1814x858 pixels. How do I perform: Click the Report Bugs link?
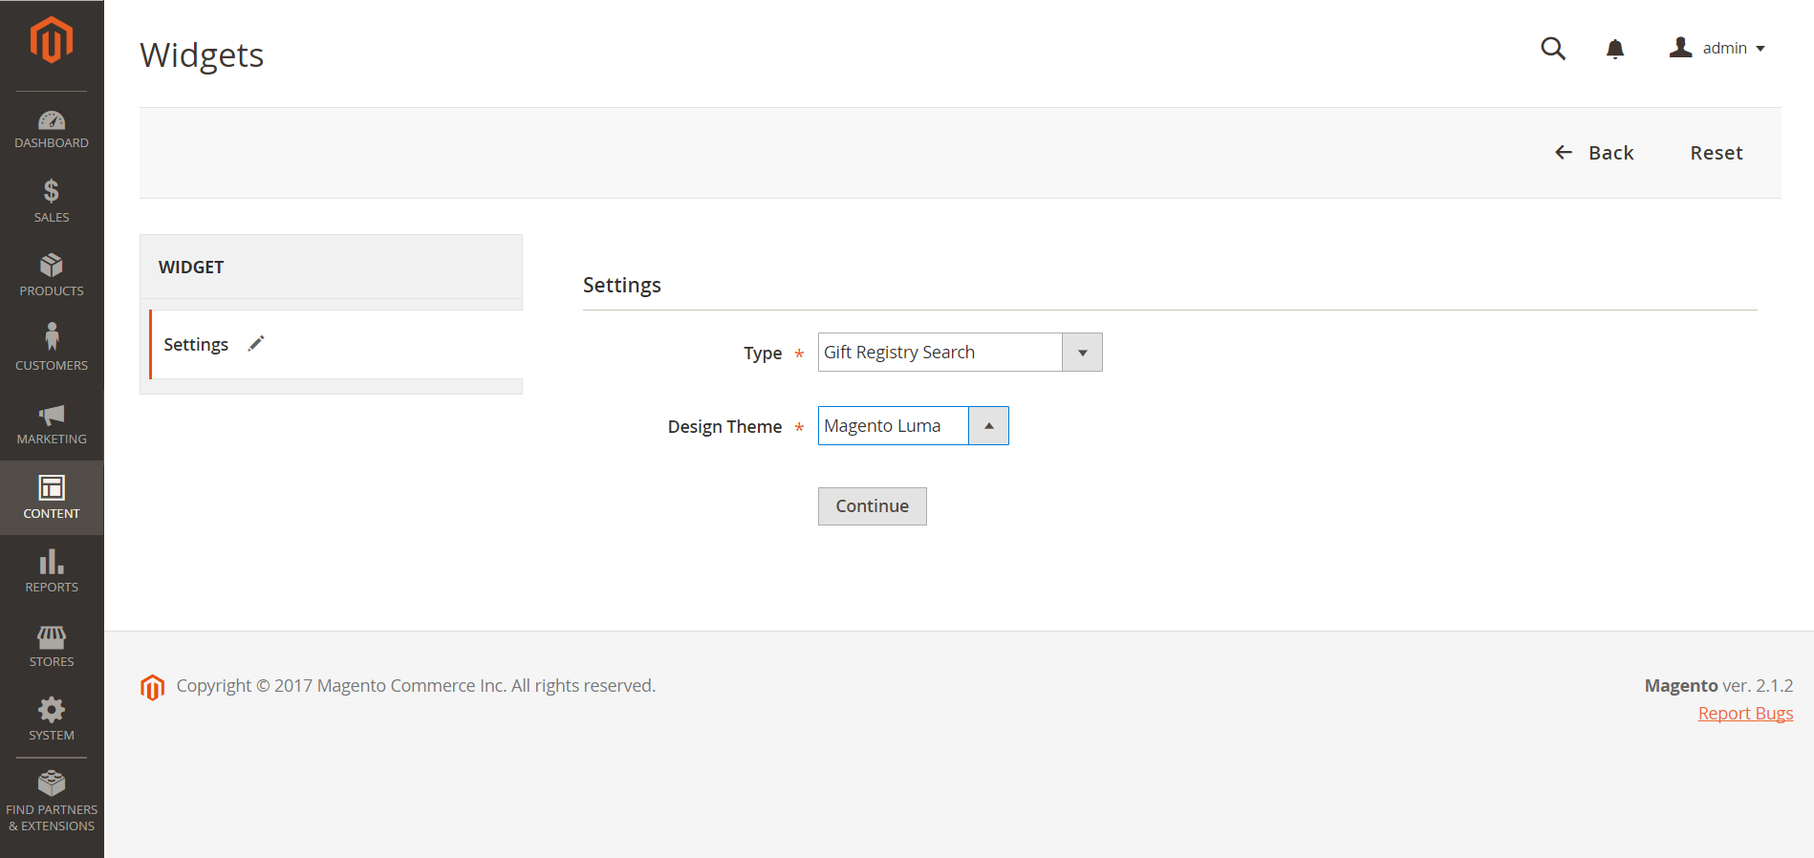tap(1745, 714)
